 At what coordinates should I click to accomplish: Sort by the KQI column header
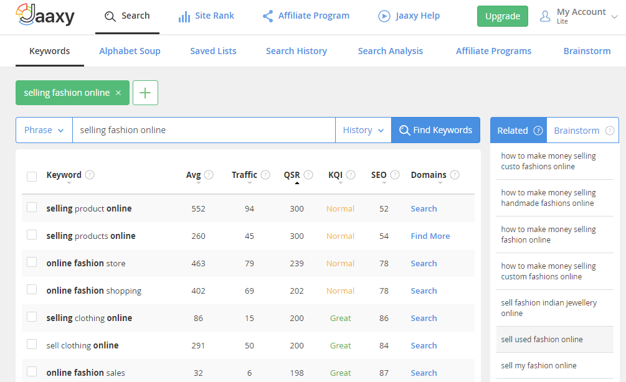point(335,175)
